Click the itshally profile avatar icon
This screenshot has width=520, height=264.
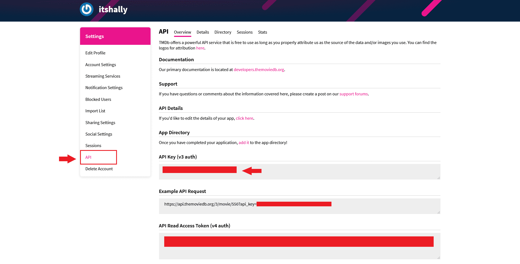87,9
